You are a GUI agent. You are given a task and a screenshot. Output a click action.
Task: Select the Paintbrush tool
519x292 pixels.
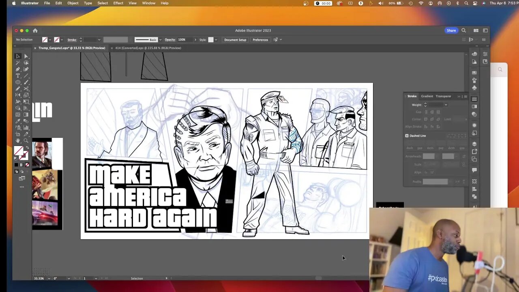tap(26, 82)
